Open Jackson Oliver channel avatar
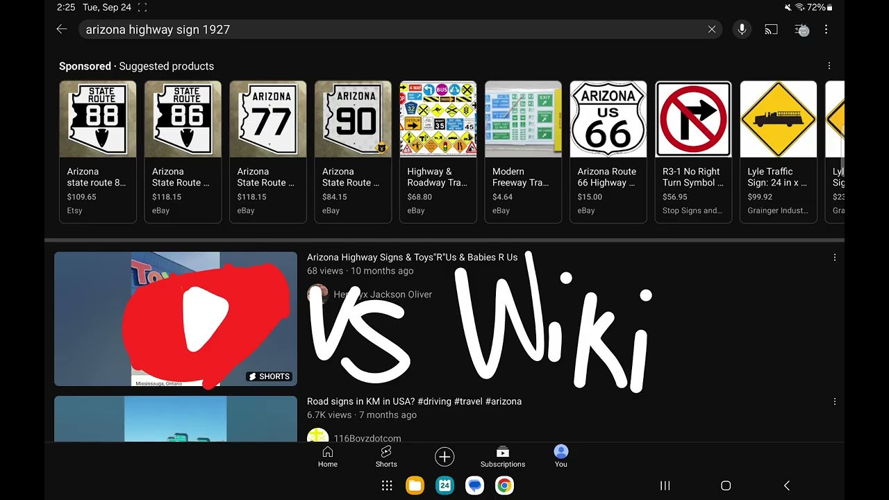Image resolution: width=889 pixels, height=500 pixels. (317, 294)
